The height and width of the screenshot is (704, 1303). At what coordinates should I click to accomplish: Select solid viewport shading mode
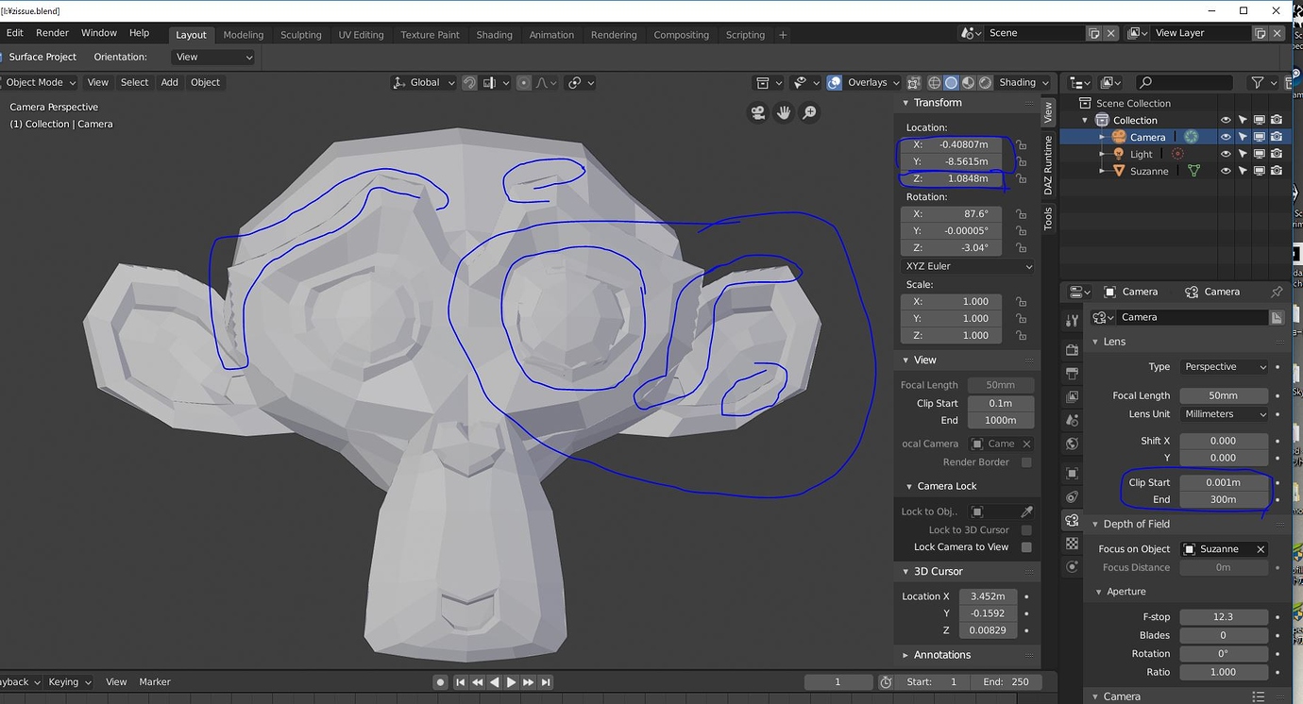[x=951, y=83]
